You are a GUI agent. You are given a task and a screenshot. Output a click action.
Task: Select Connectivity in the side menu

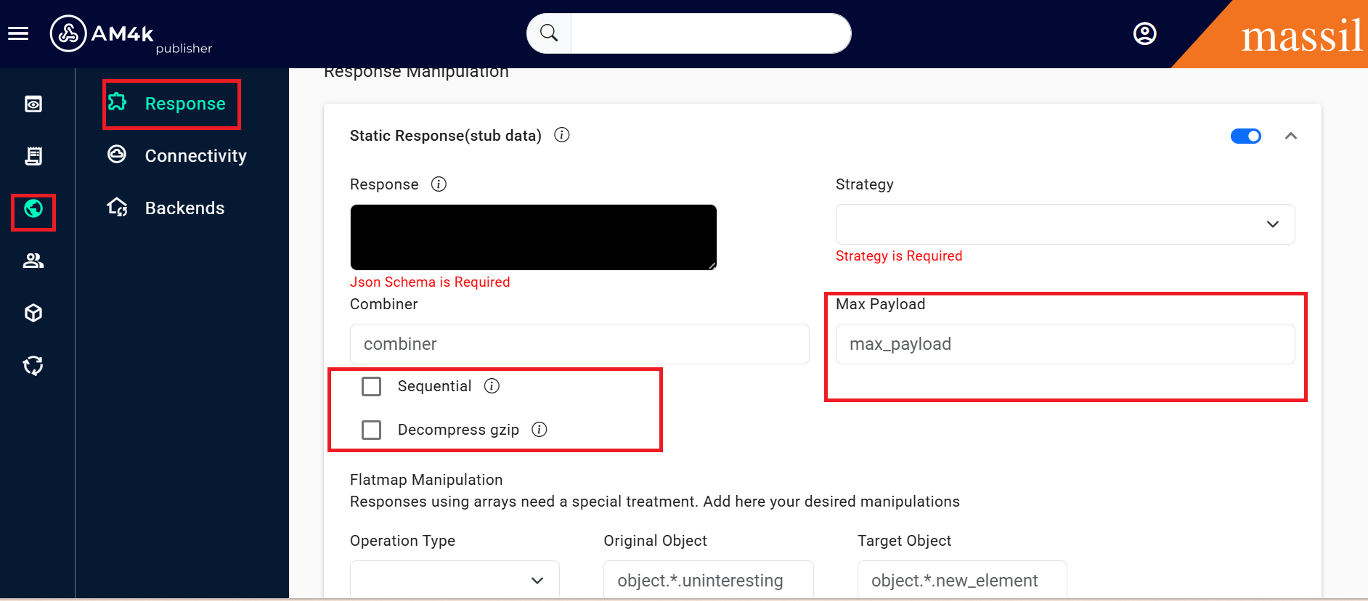tap(195, 156)
